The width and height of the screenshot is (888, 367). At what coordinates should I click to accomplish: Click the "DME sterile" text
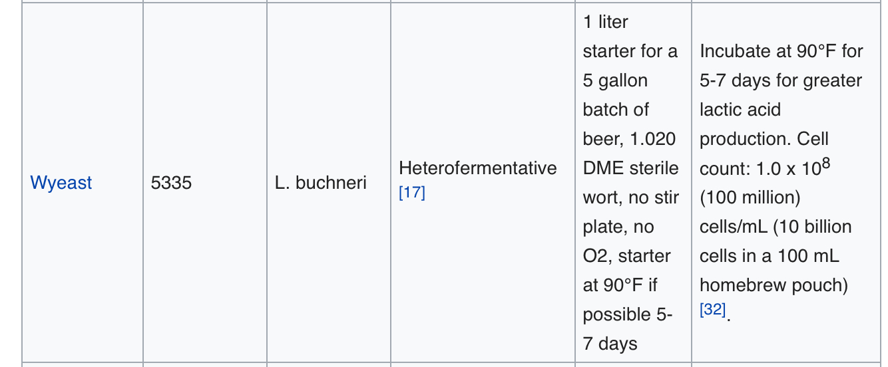click(630, 168)
